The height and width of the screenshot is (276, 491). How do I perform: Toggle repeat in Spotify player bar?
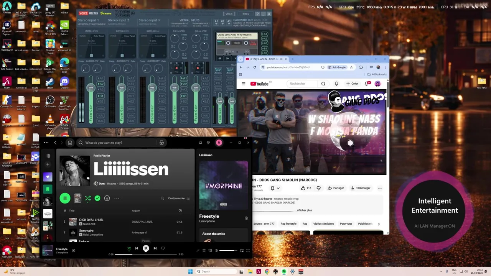pos(163,248)
